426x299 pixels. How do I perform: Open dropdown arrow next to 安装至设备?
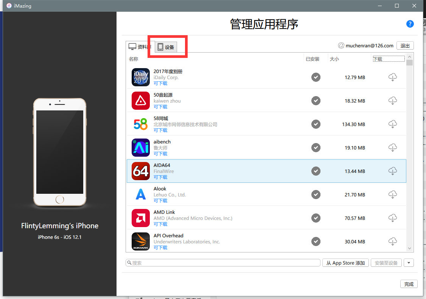pyautogui.click(x=409, y=263)
